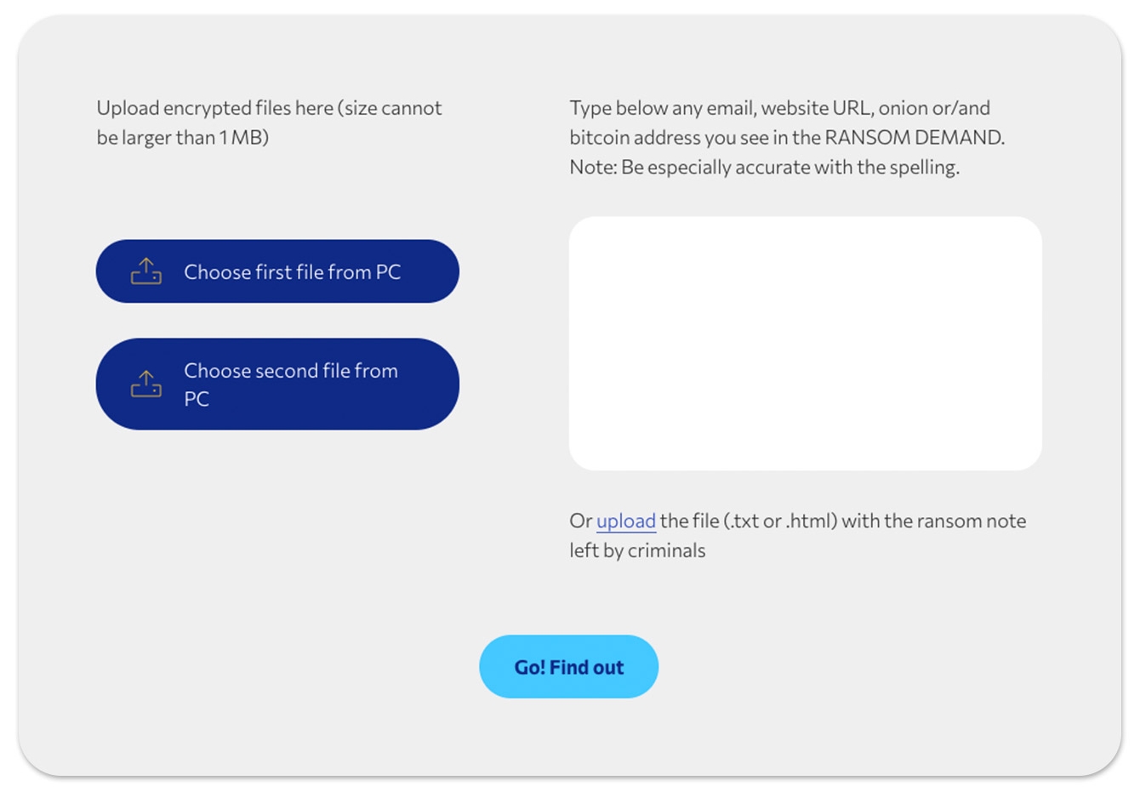Click the upload icon on first file button
The width and height of the screenshot is (1140, 792).
click(146, 271)
